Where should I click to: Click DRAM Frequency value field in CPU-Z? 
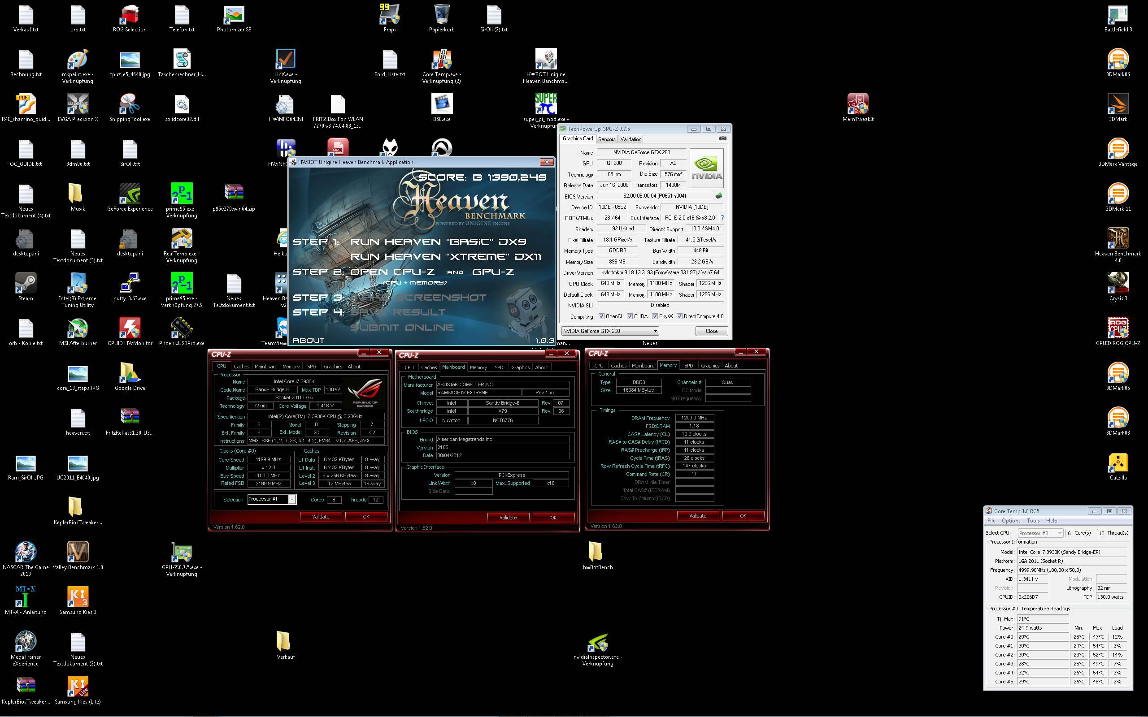[694, 418]
